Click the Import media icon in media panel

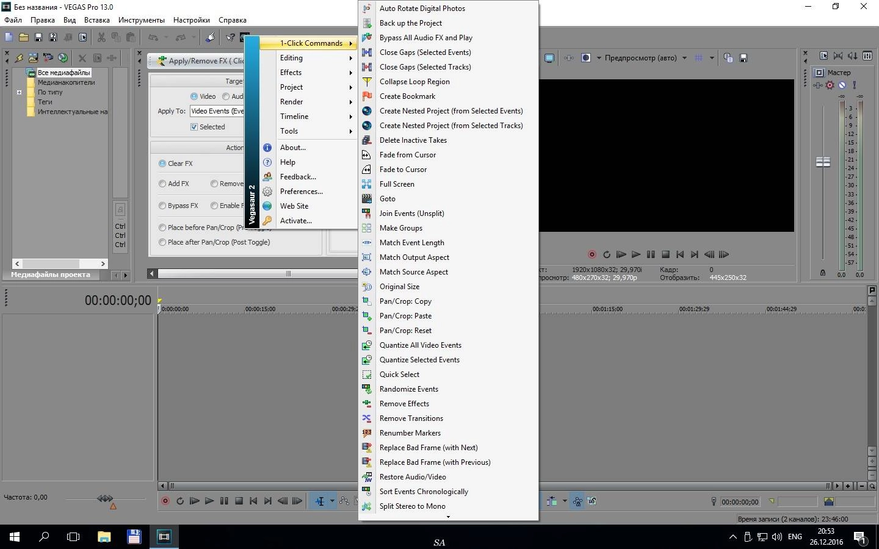click(x=34, y=58)
